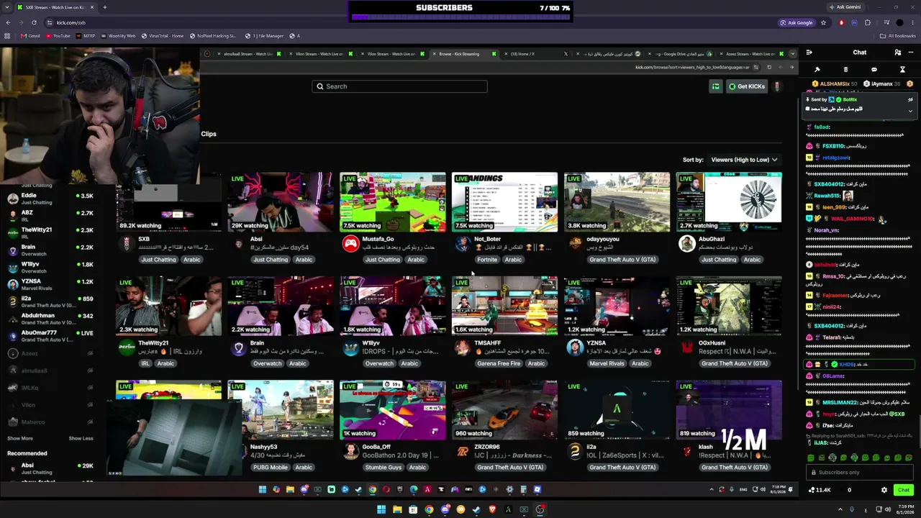Image resolution: width=921 pixels, height=518 pixels.
Task: Open Mustafa_Go stream thumbnail
Action: (x=393, y=202)
